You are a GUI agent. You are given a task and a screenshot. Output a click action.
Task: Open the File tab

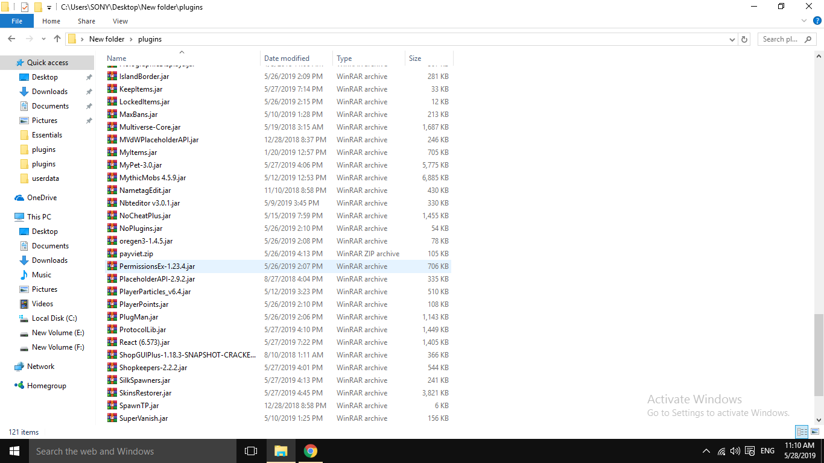(x=17, y=21)
